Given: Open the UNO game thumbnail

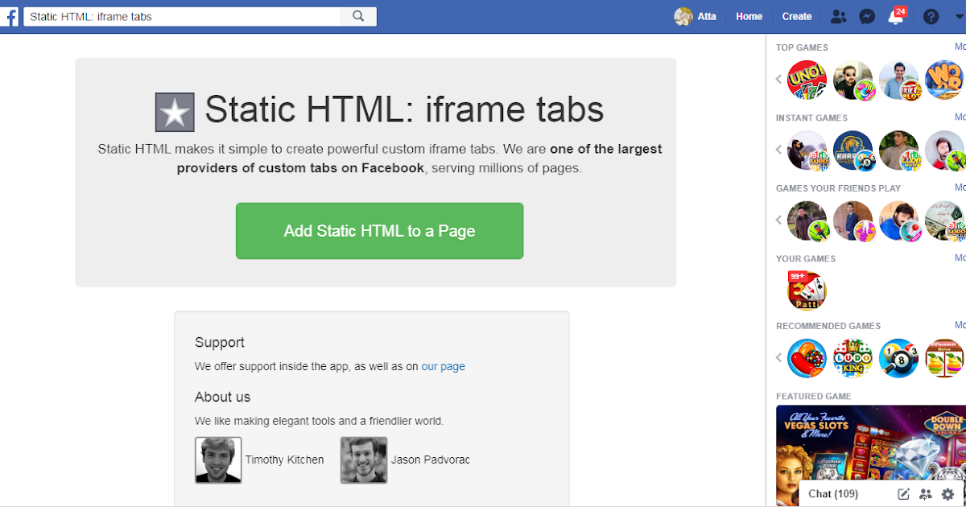Looking at the screenshot, I should click(807, 80).
